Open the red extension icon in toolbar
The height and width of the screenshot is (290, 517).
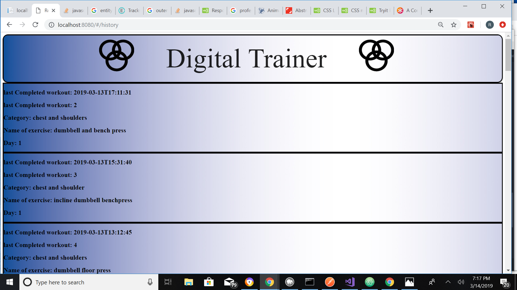(x=470, y=25)
